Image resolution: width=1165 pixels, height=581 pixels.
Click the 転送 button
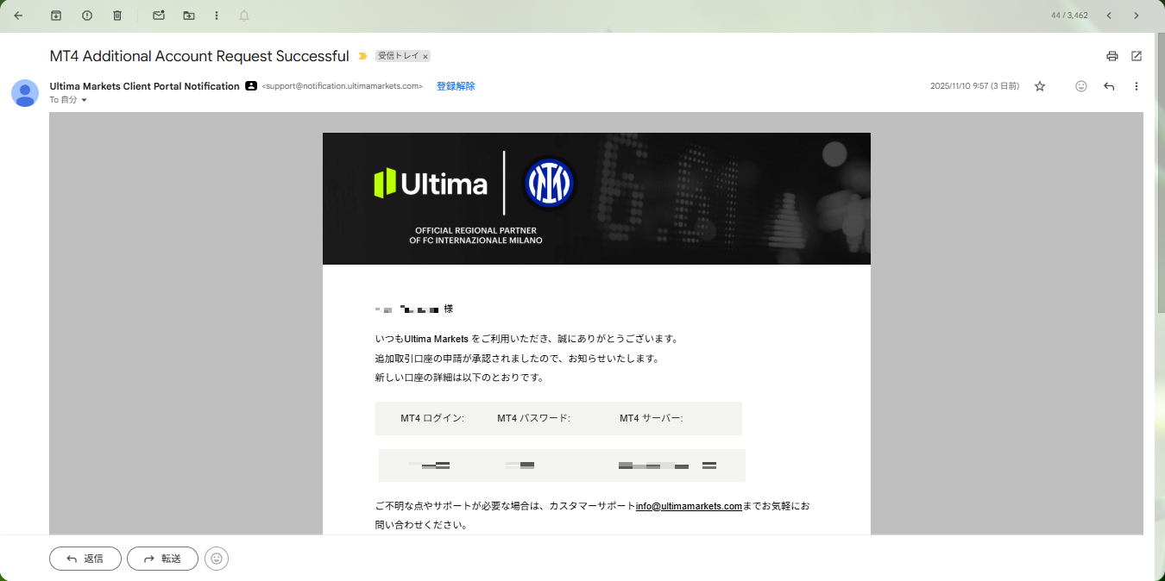click(162, 559)
